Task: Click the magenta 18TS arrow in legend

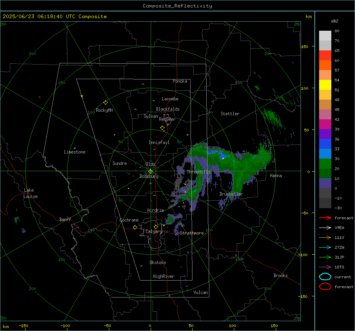Action: tap(325, 267)
